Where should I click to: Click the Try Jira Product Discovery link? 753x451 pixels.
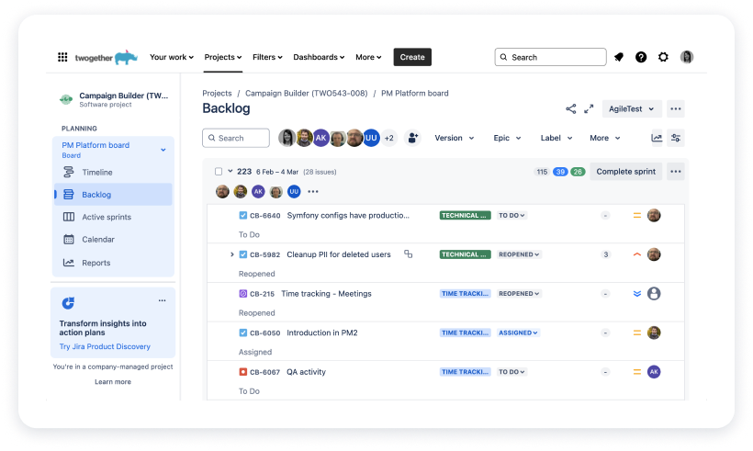105,346
